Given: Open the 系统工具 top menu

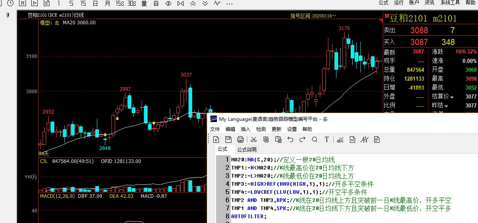Looking at the screenshot, I should (x=450, y=3).
